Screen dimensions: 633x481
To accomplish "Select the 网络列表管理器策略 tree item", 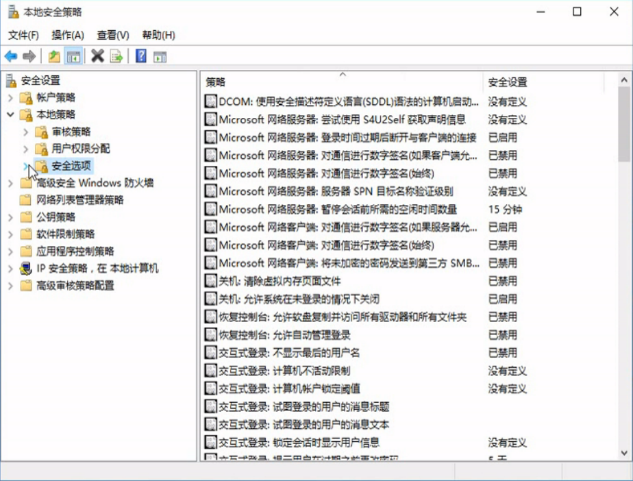I will tap(80, 200).
